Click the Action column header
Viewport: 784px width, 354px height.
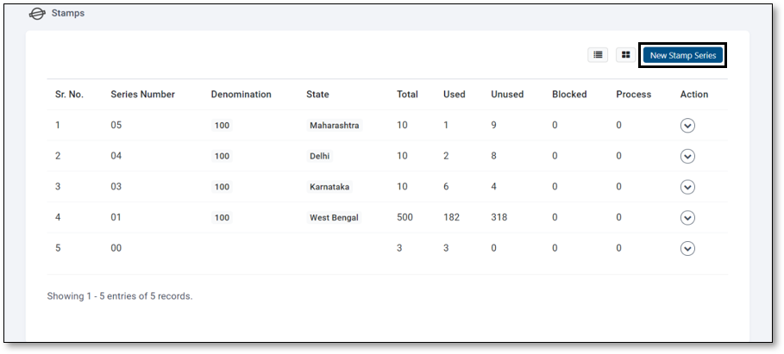click(x=694, y=95)
